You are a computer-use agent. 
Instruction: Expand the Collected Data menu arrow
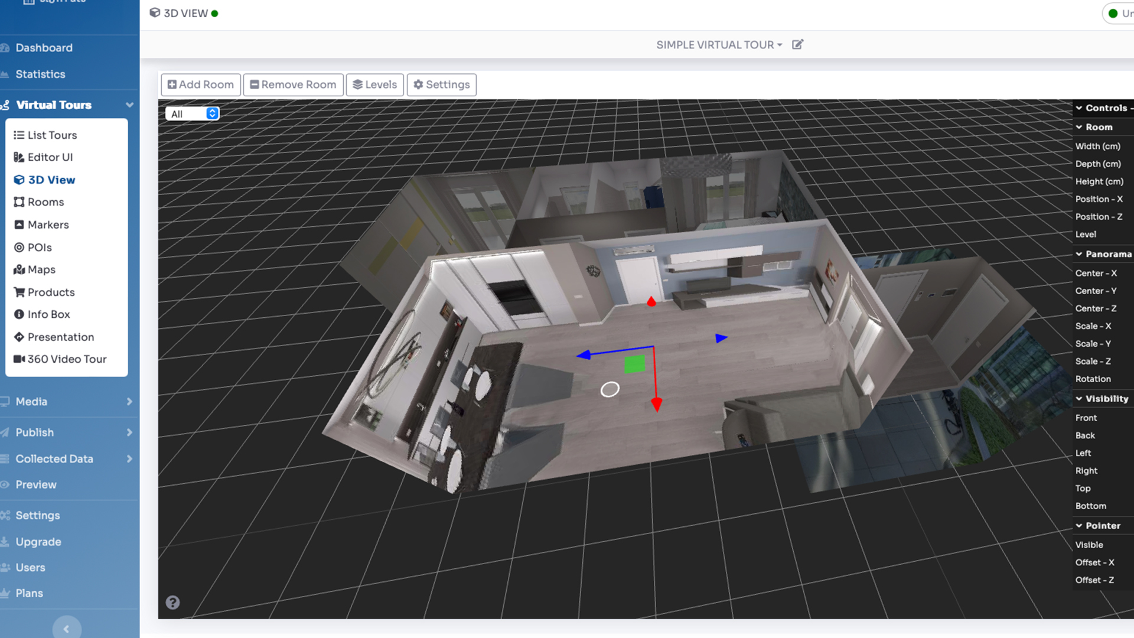pyautogui.click(x=129, y=459)
